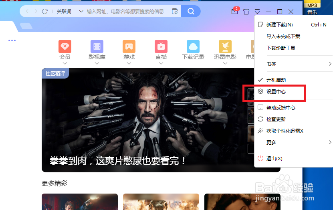The height and width of the screenshot is (210, 333).
Task: Open the first thumbnail under 更多精彩
Action: pyautogui.click(x=80, y=202)
